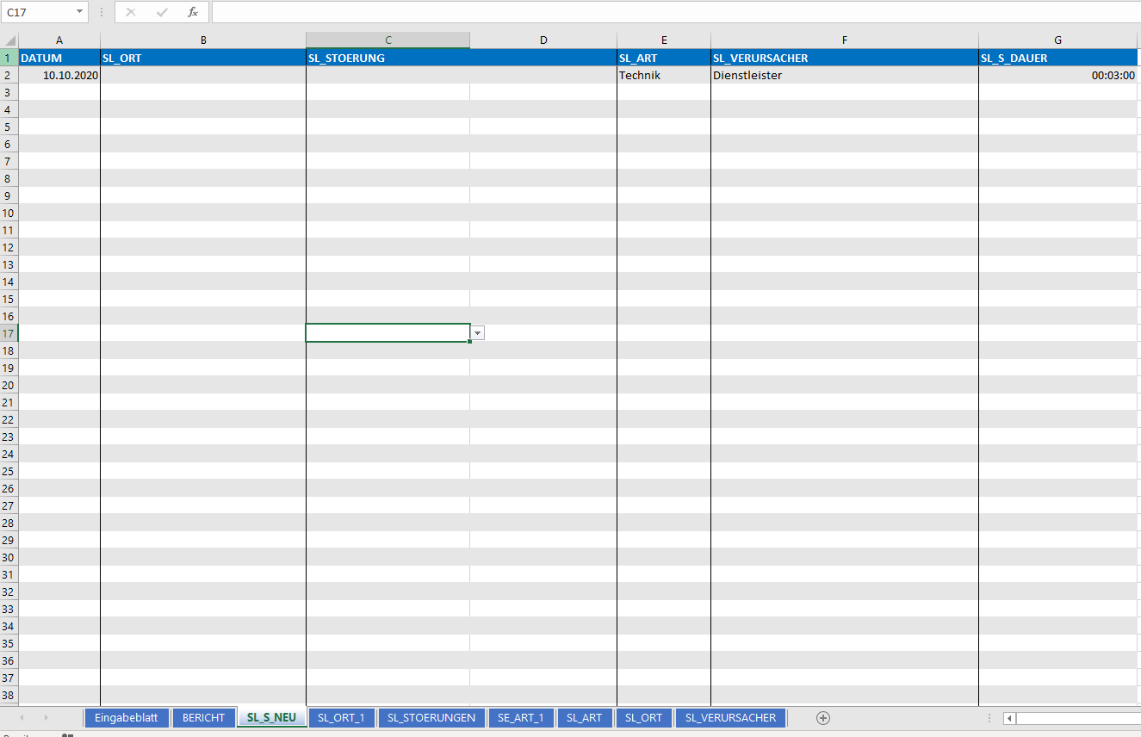Select column F header
The image size is (1141, 737).
[x=845, y=40]
